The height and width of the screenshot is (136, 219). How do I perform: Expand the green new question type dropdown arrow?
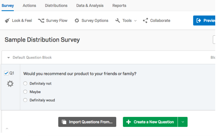click(x=183, y=122)
